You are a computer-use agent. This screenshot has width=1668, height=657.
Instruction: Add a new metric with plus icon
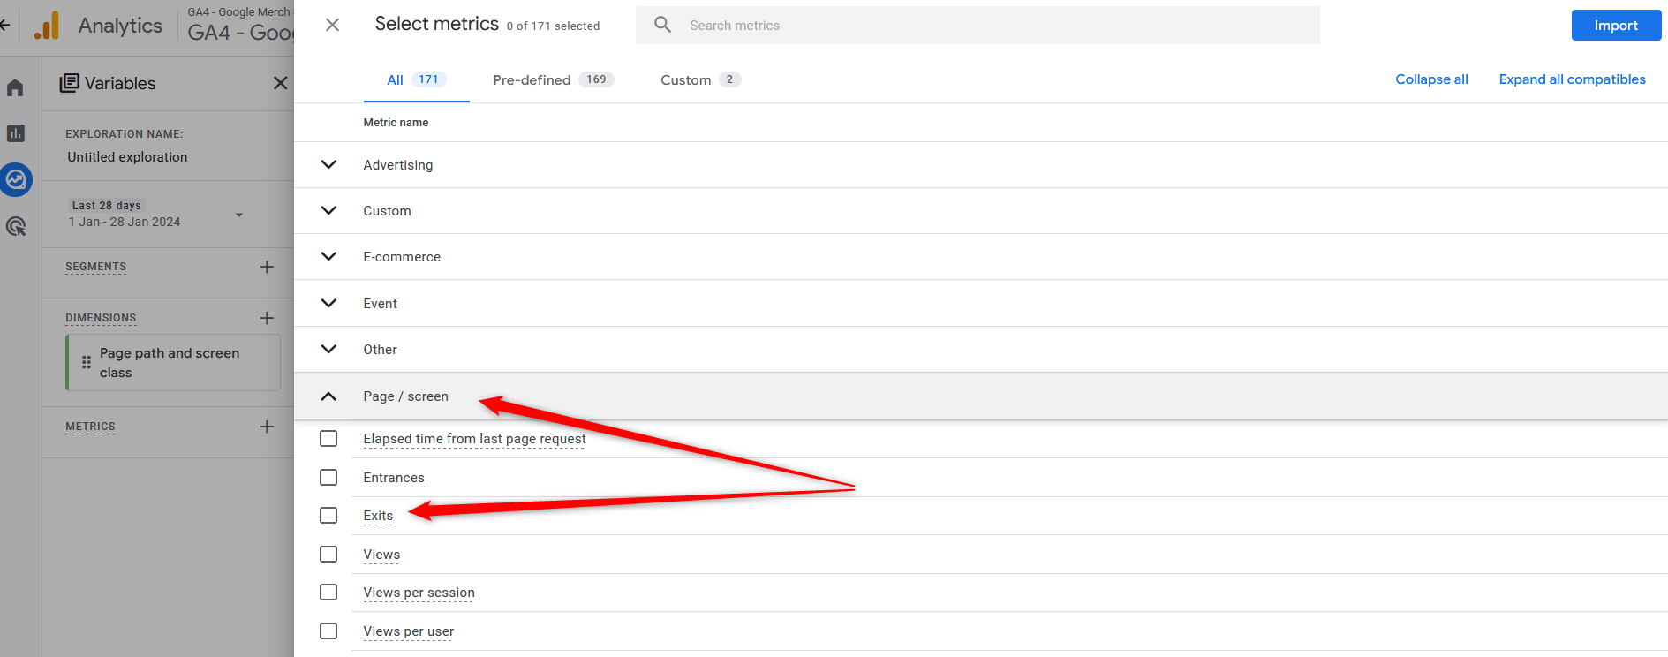coord(267,427)
